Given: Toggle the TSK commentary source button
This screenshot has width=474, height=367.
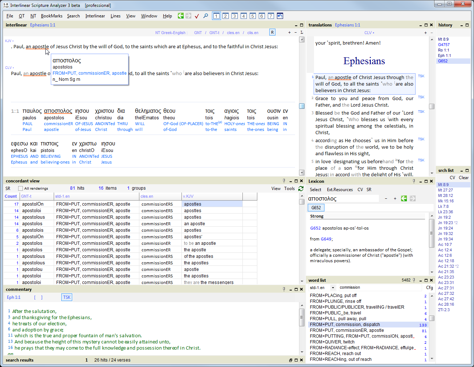Looking at the screenshot, I should (67, 297).
